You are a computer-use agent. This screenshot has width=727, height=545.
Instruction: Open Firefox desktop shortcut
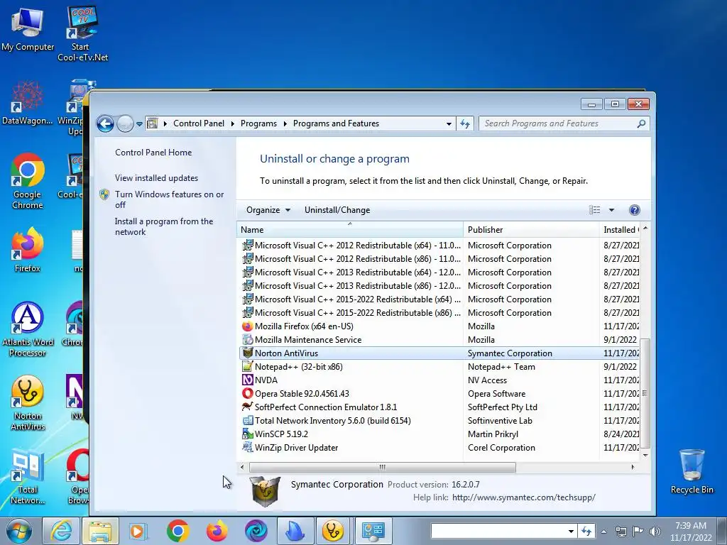pos(28,249)
